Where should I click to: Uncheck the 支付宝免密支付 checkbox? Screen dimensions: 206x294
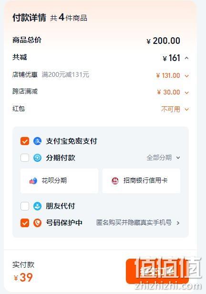(x=25, y=141)
